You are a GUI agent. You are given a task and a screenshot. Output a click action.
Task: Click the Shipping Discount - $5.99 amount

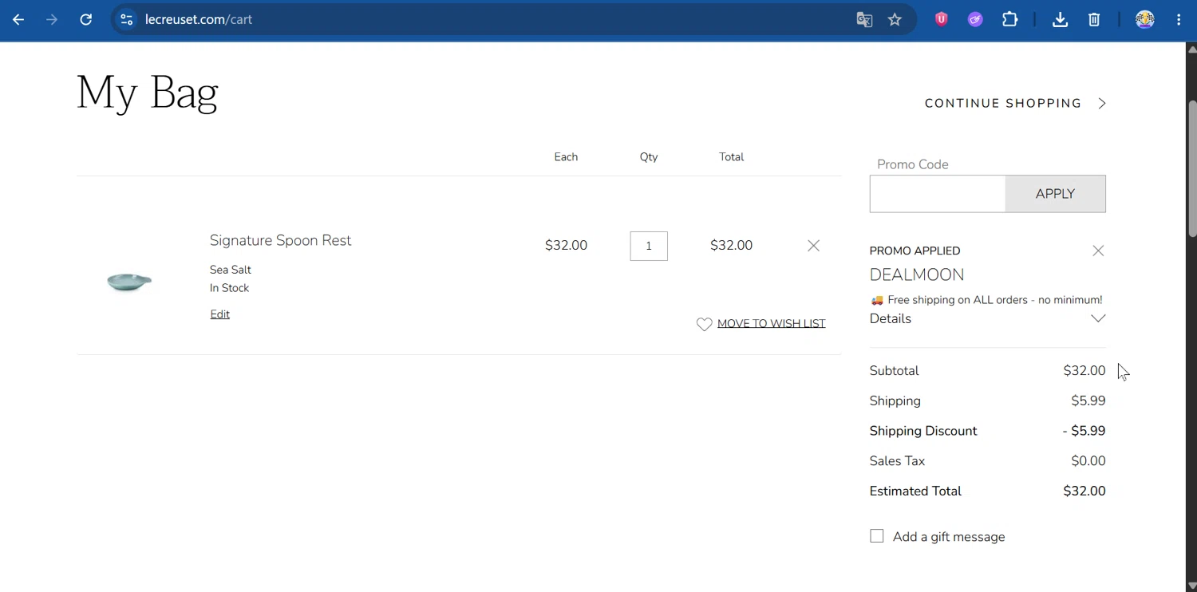[1084, 431]
